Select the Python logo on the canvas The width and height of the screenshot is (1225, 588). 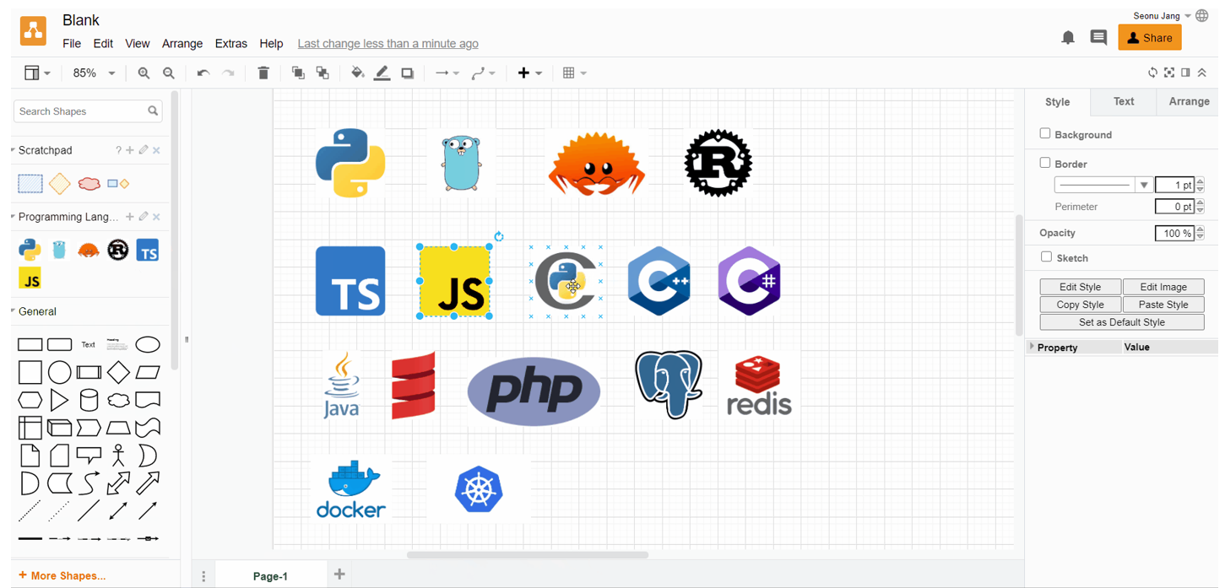[350, 163]
